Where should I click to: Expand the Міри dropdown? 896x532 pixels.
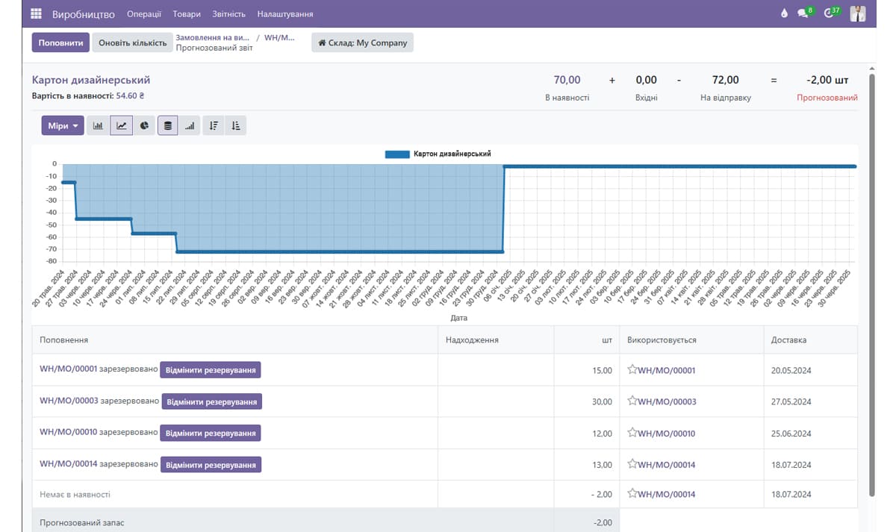click(63, 126)
